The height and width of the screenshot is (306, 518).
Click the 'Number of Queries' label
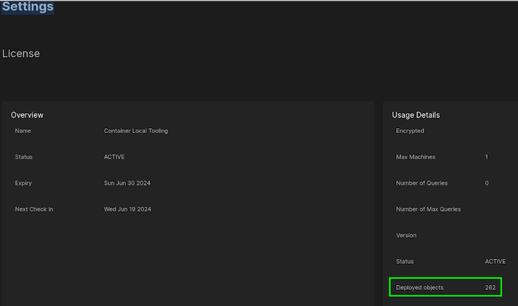pyautogui.click(x=421, y=183)
